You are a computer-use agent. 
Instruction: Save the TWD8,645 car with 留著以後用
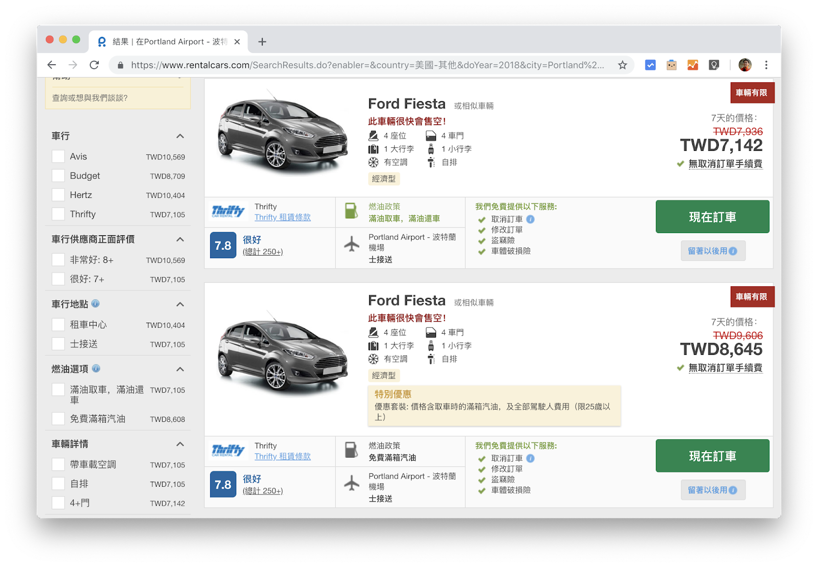[713, 490]
